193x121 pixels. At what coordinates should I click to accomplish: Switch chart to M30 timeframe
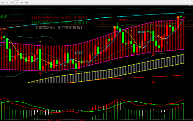point(2,3)
